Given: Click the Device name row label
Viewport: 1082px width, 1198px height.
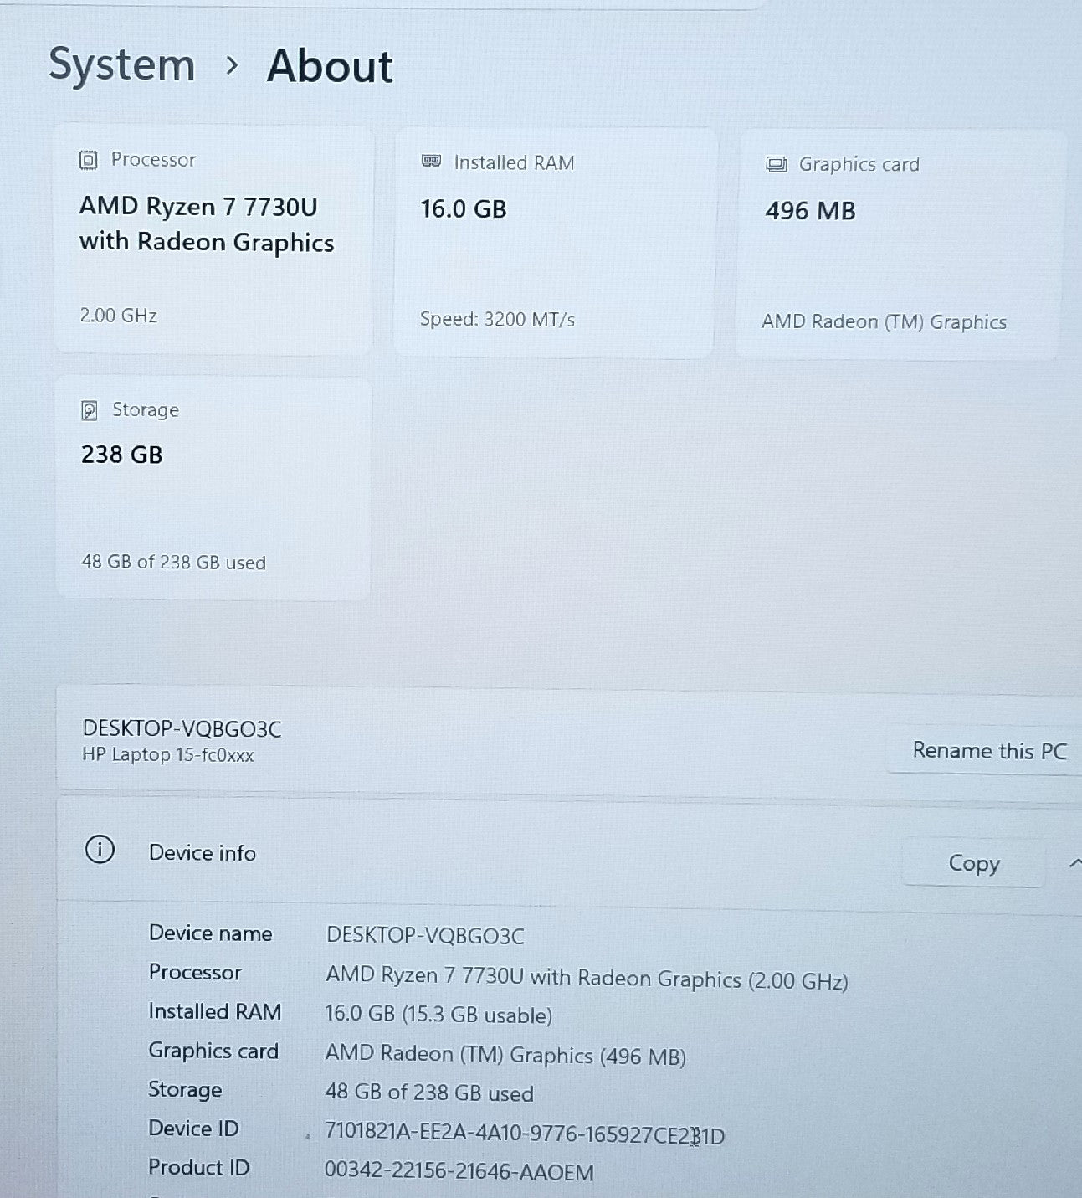Looking at the screenshot, I should pyautogui.click(x=210, y=933).
